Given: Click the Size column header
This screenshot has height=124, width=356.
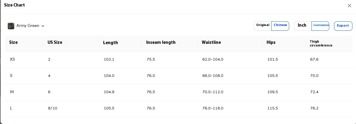Looking at the screenshot, I should 13,42.
